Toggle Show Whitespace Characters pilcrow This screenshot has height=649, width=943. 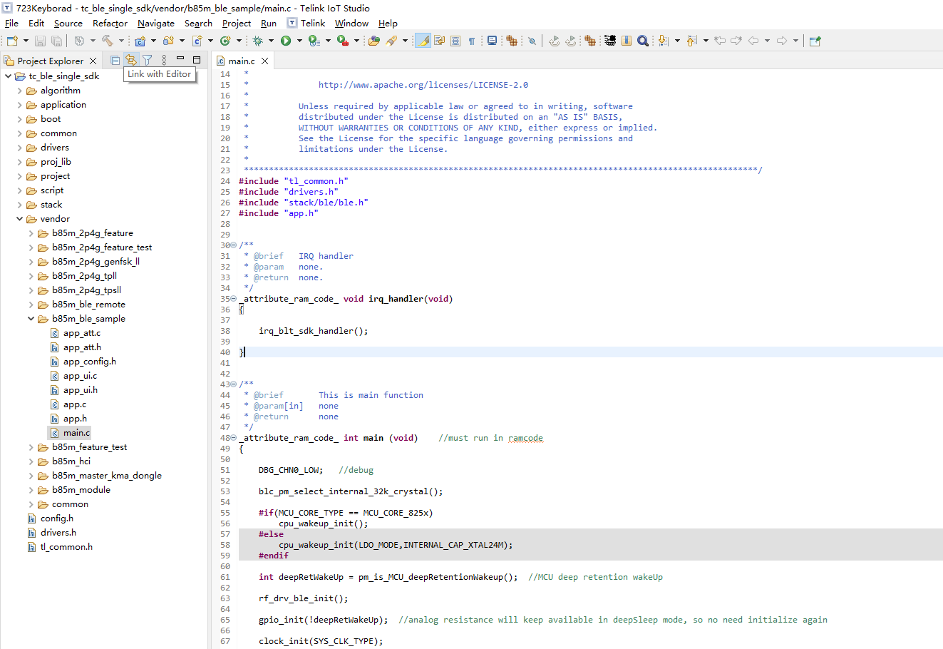point(472,41)
